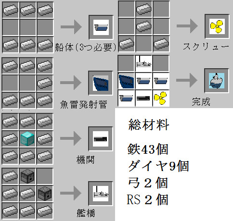The height and width of the screenshot is (221, 233).
Task: Click the yellow screw in final recipe grid
Action: [161, 98]
